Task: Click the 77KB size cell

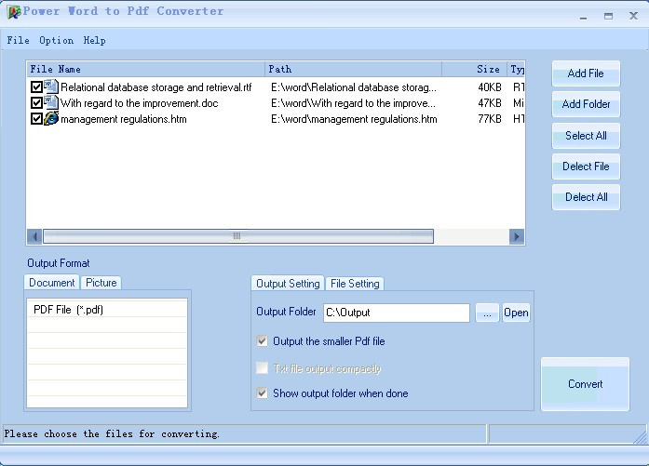Action: click(490, 119)
